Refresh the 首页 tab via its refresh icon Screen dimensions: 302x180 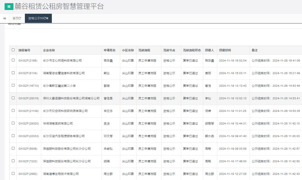(x=20, y=18)
